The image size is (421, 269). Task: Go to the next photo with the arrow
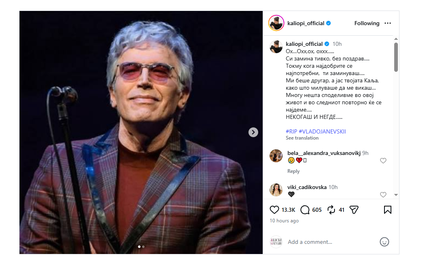click(253, 132)
